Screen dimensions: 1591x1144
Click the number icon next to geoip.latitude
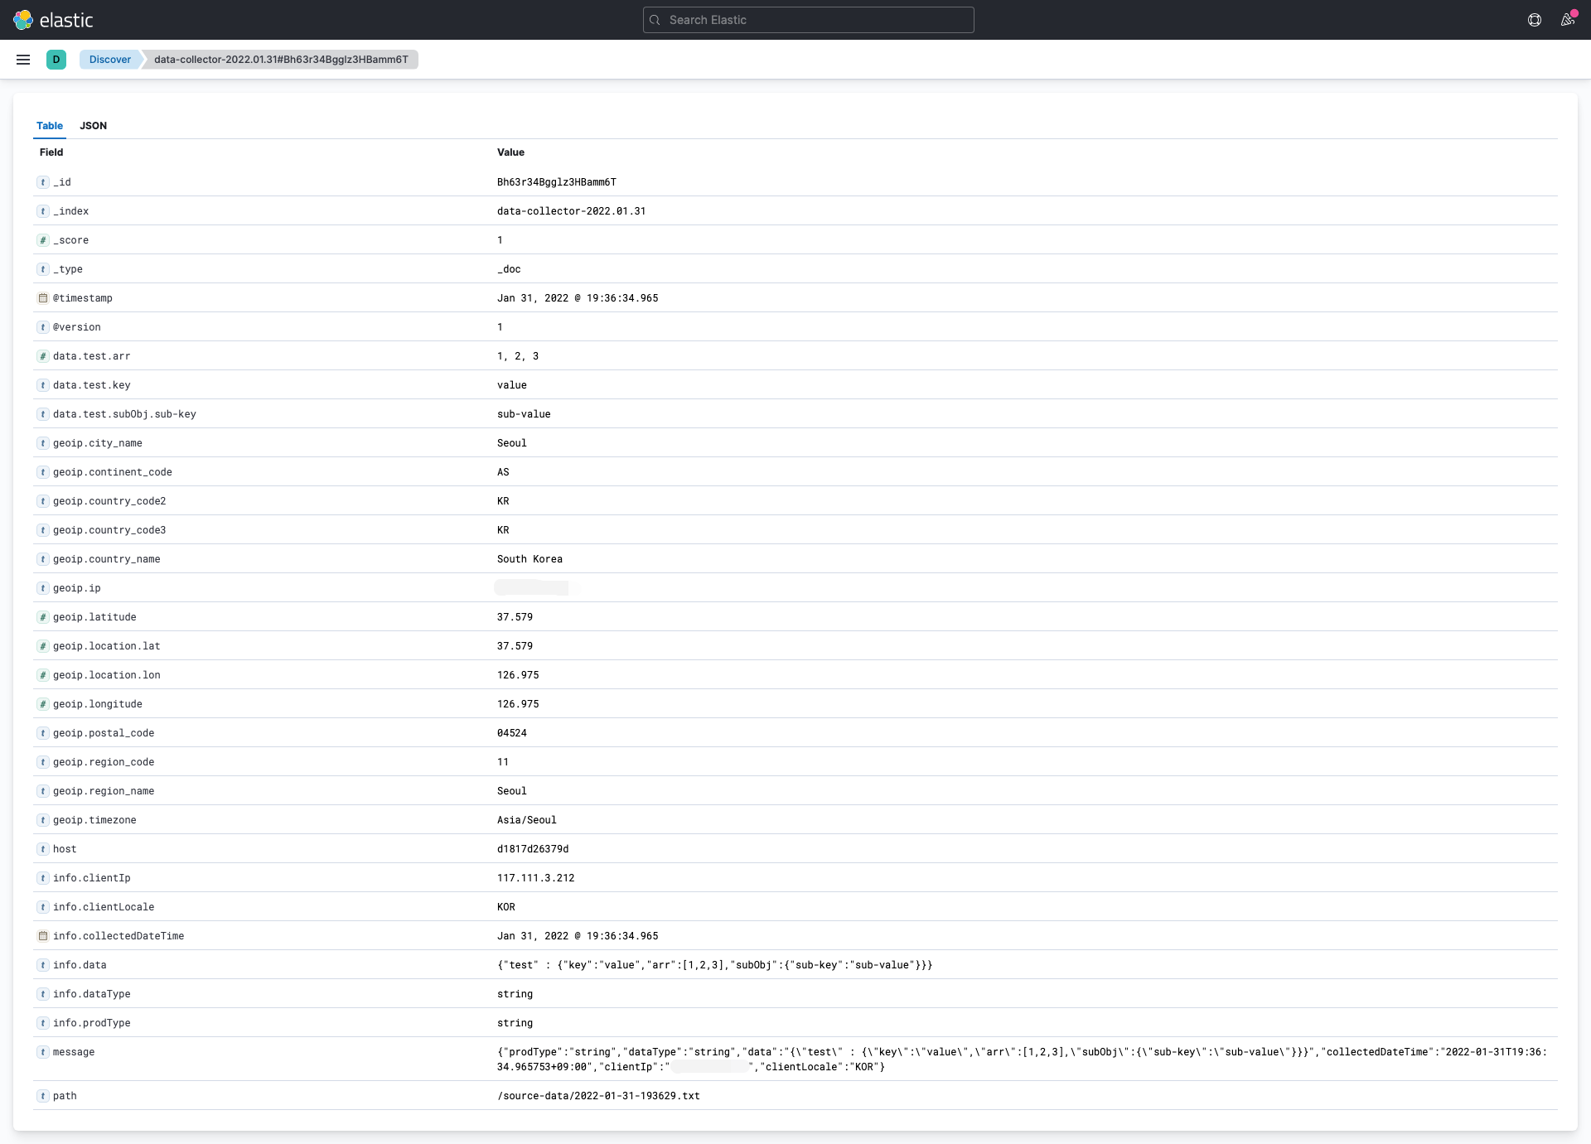click(x=43, y=617)
